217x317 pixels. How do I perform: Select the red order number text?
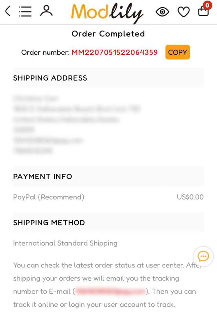tap(115, 52)
